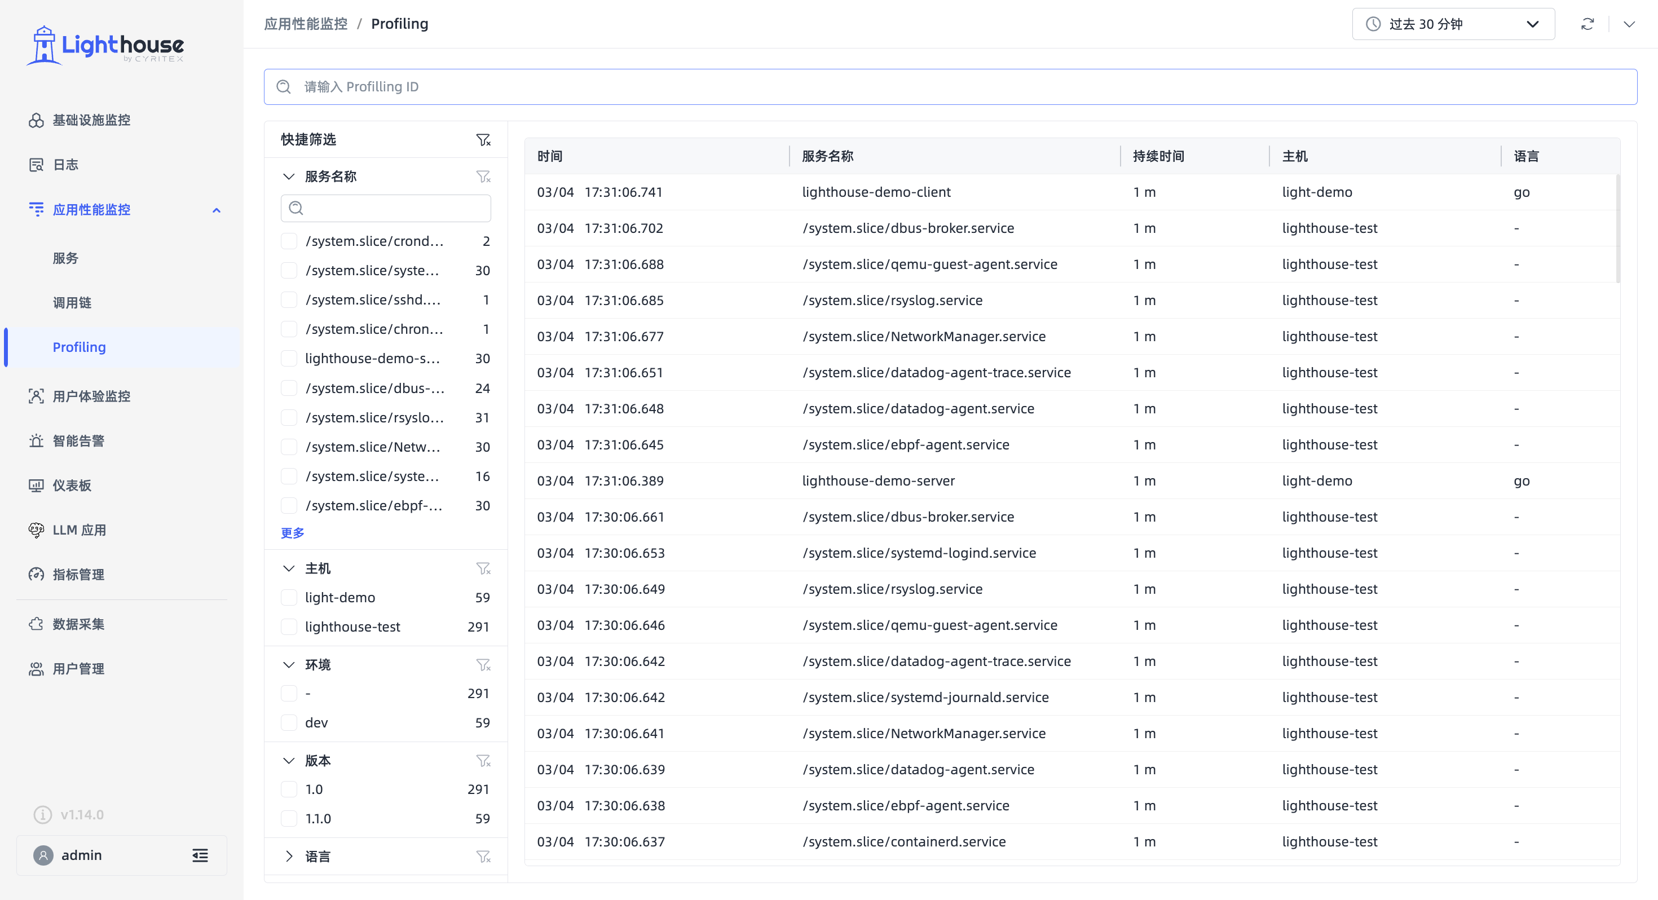Click the Profilling ID search magnifier icon
Viewport: 1658px width, 900px height.
(x=284, y=87)
